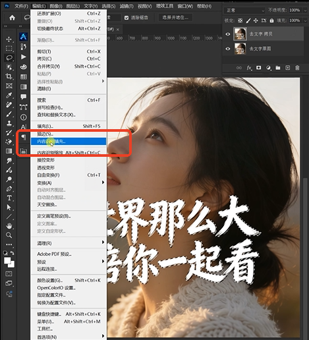
Task: Lock all layer attributes
Action: 271,20
